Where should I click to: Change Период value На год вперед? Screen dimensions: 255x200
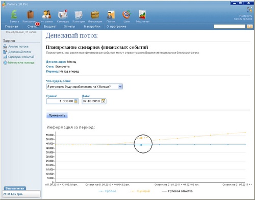coord(69,71)
